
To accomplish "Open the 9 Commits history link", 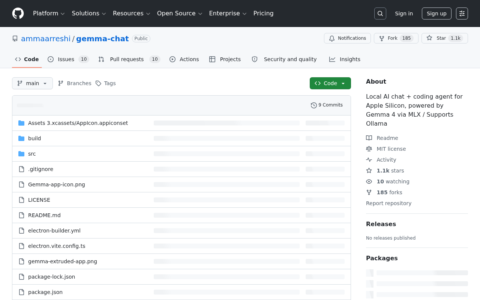I will tap(327, 105).
